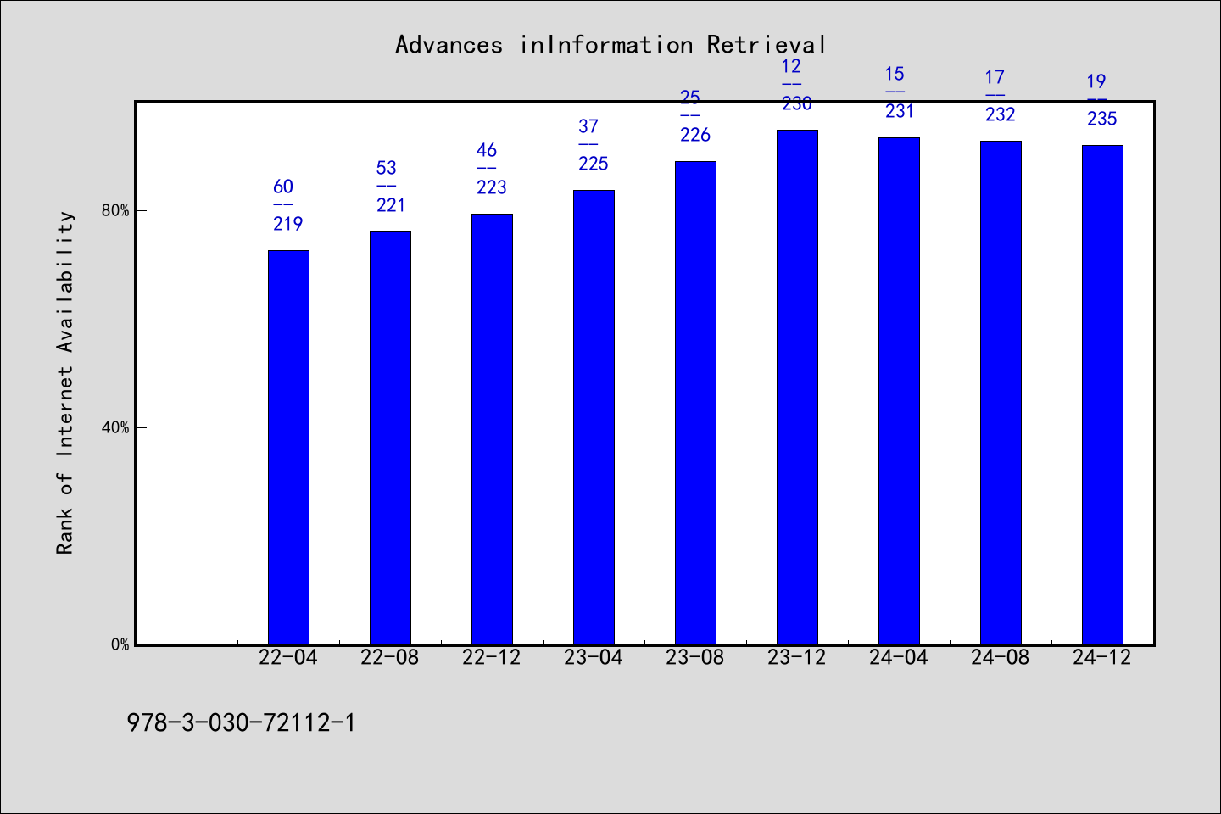Click the x-axis label 23-12
Image resolution: width=1221 pixels, height=814 pixels.
pyautogui.click(x=797, y=658)
